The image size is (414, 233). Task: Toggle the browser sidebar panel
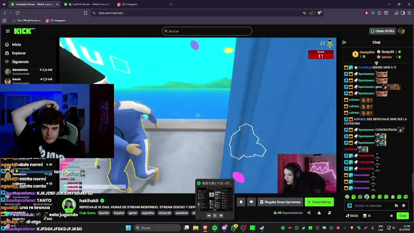pos(403,13)
